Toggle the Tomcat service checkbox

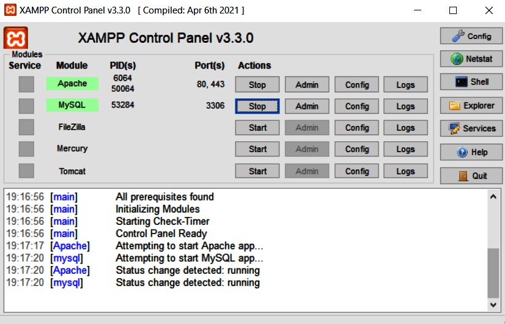[26, 171]
